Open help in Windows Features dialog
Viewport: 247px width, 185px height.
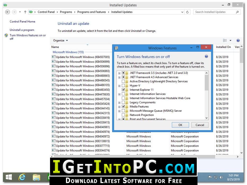(206, 57)
